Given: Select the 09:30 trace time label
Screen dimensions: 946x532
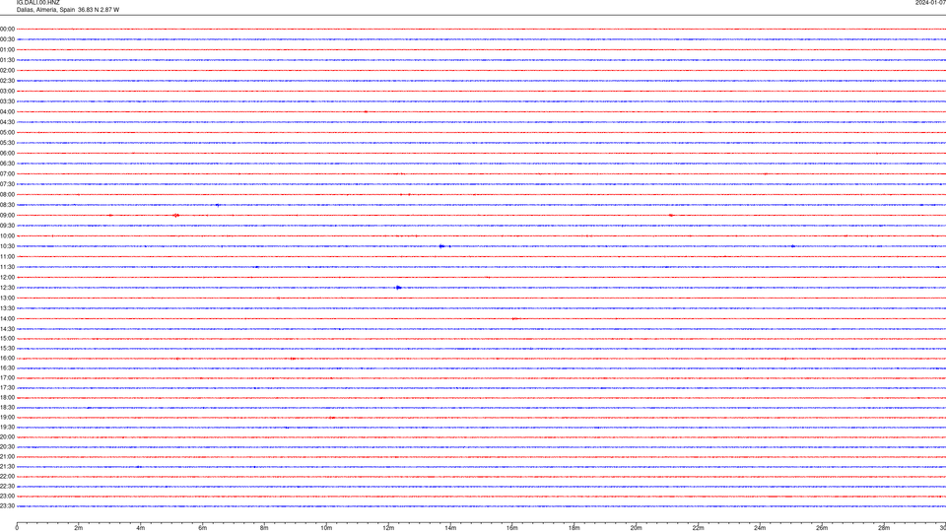Looking at the screenshot, I should [7, 226].
